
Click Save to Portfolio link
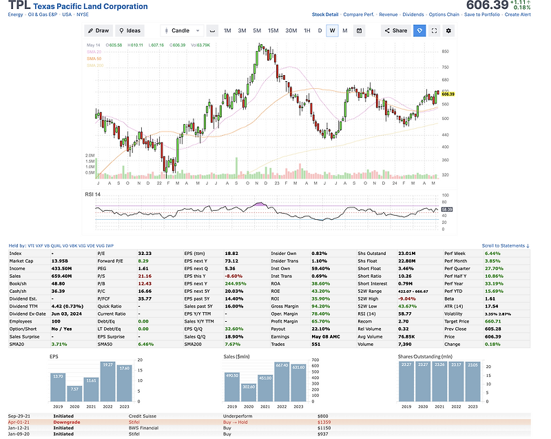(x=481, y=14)
